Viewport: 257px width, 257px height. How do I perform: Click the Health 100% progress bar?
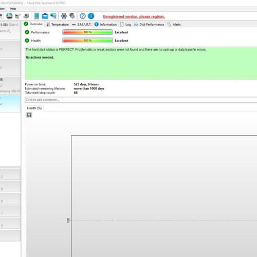point(87,41)
